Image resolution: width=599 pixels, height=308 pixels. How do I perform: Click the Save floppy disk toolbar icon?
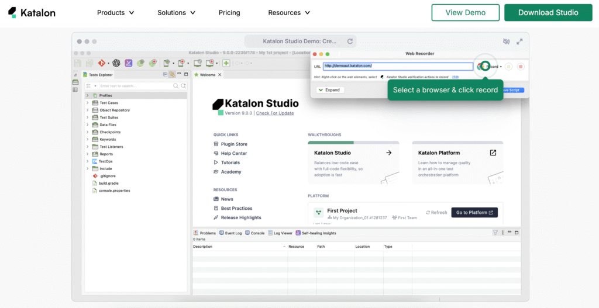tap(77, 63)
